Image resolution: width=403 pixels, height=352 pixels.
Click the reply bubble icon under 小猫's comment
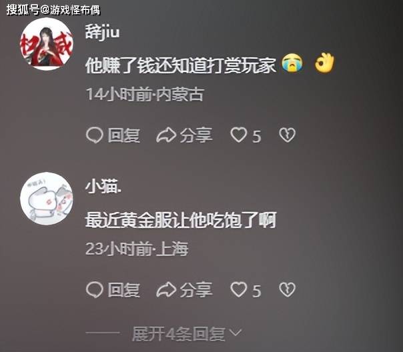tap(95, 290)
